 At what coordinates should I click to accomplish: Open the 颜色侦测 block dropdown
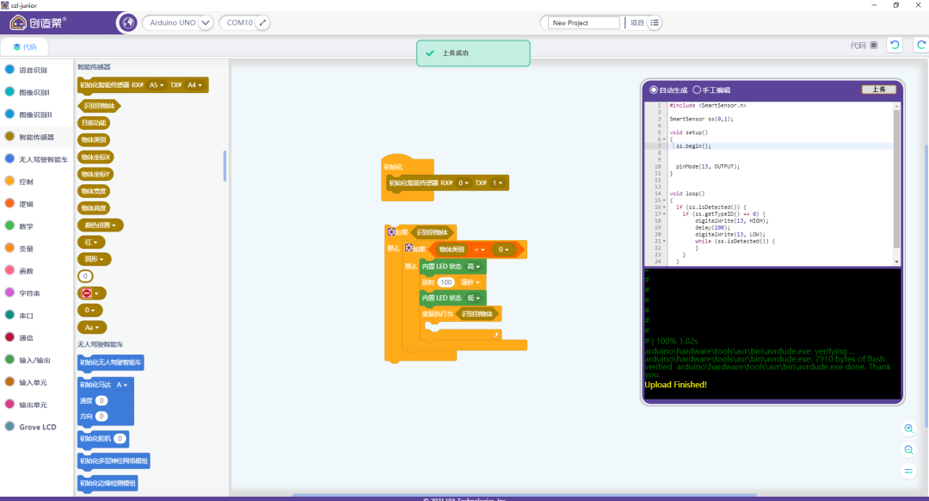click(x=101, y=226)
